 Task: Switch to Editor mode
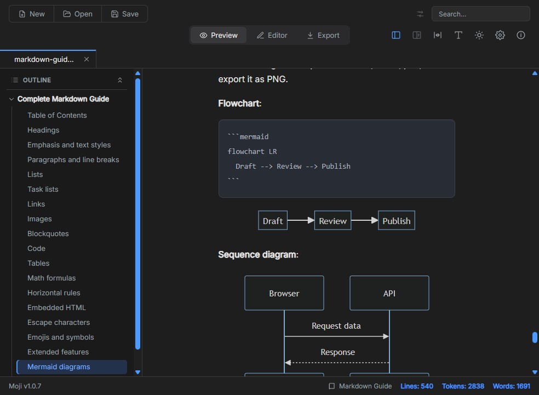point(272,36)
